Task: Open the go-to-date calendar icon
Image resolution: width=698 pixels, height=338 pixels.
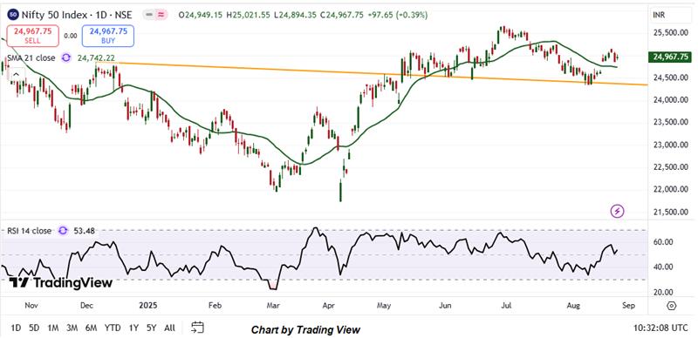Action: (x=197, y=328)
